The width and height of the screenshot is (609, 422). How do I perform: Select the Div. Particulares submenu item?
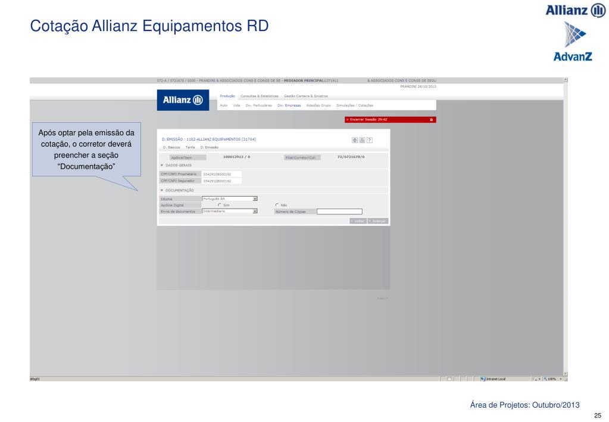click(259, 105)
